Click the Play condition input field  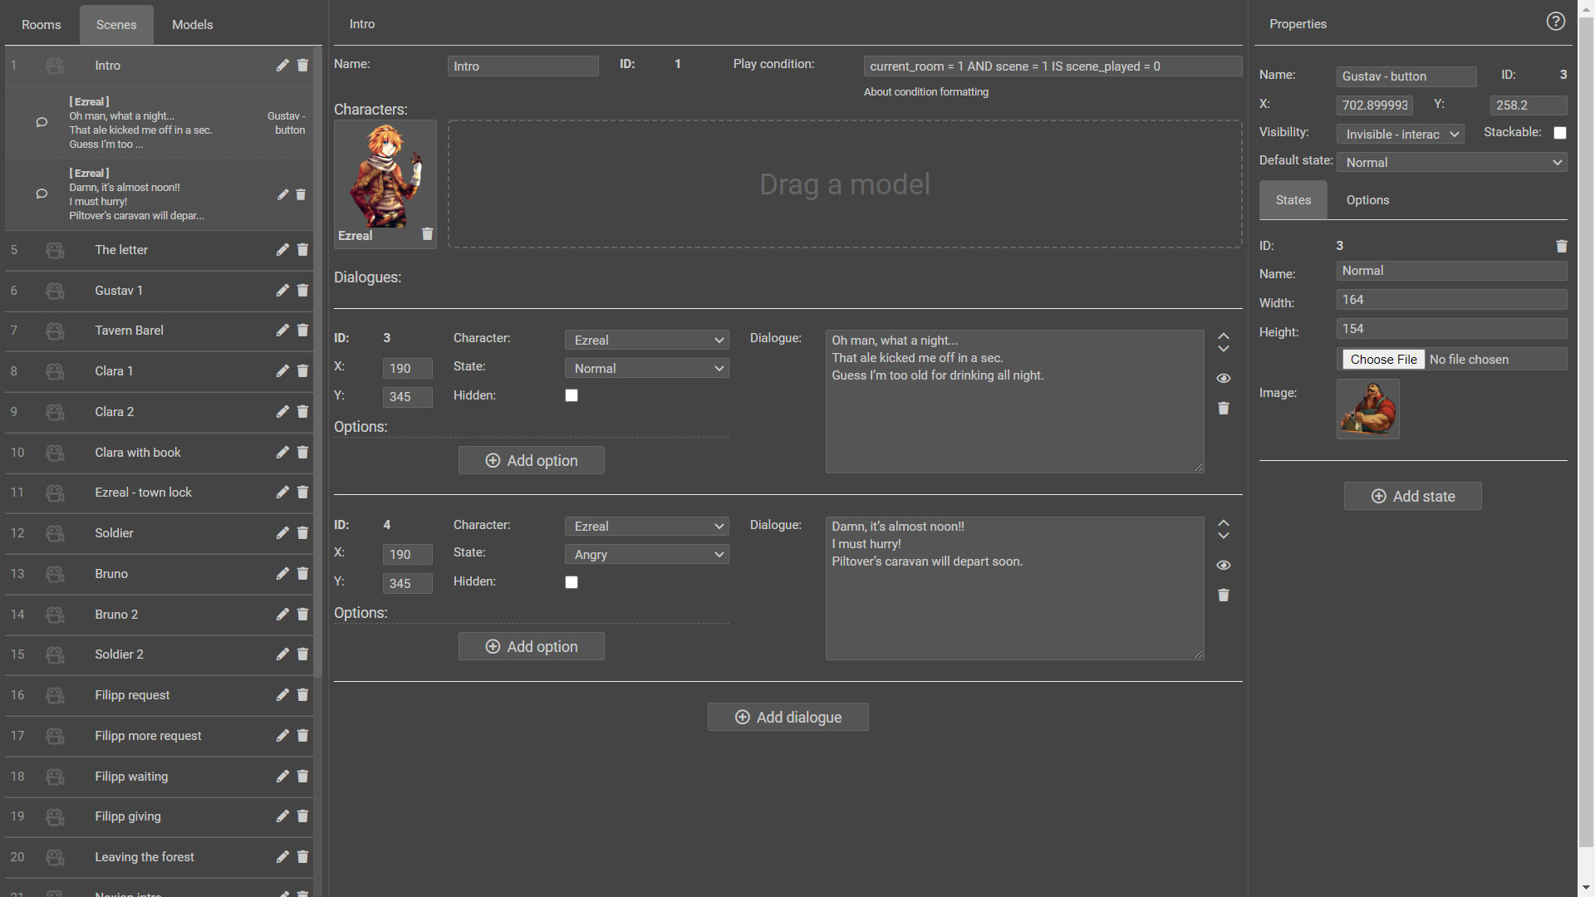(x=1052, y=66)
